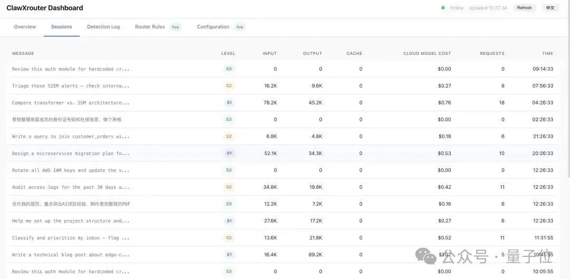Click the Requests column header

[492, 53]
